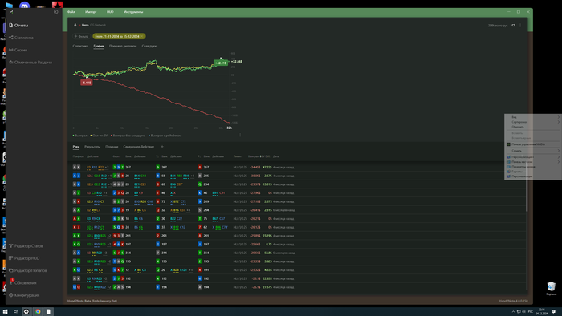
Task: Open the Отчеты reports section in the sidebar
Action: pos(21,26)
